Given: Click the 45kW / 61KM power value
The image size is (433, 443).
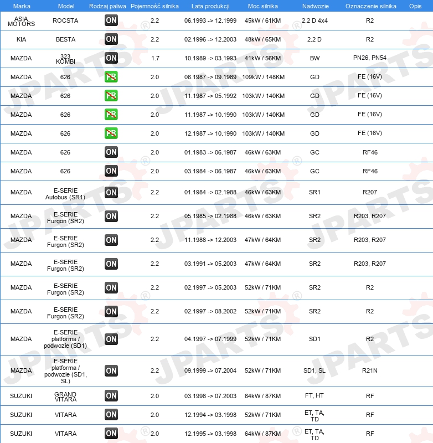Looking at the screenshot, I should pos(262,20).
